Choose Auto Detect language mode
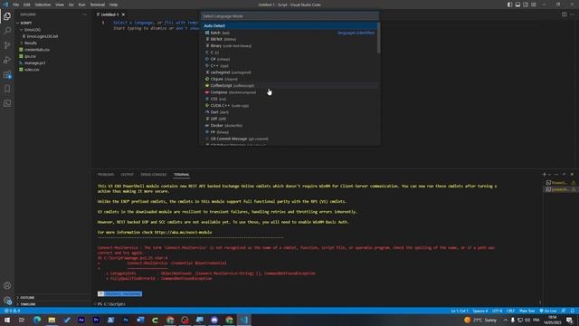The image size is (579, 326). click(289, 26)
